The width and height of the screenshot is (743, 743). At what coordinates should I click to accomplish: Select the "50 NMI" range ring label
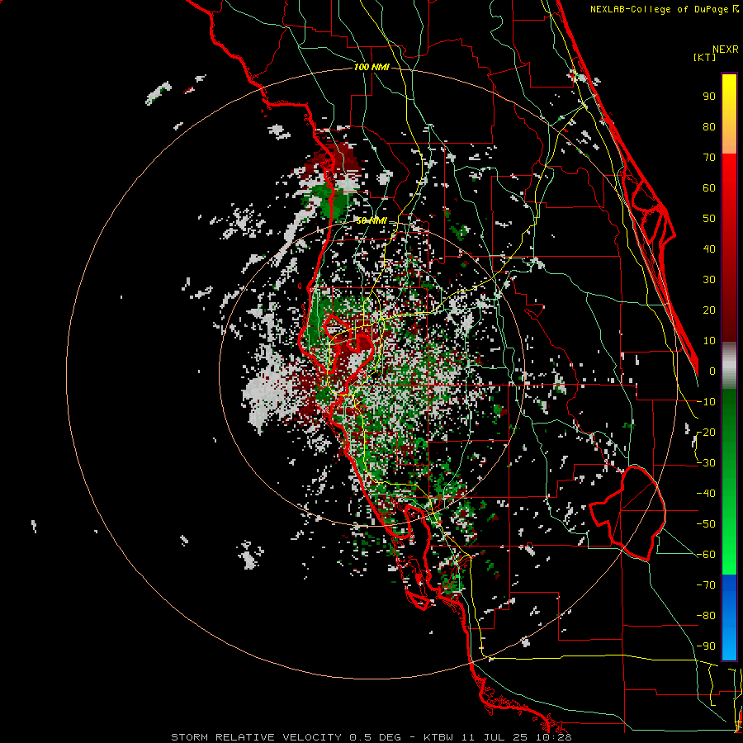click(371, 220)
